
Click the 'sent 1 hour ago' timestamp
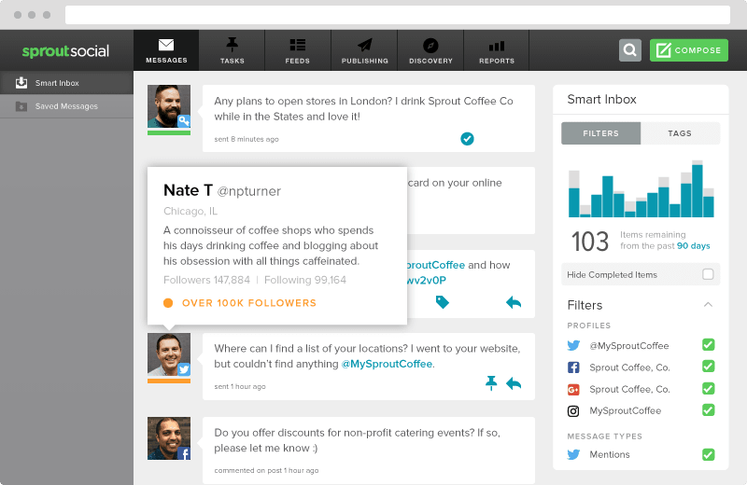pyautogui.click(x=240, y=386)
